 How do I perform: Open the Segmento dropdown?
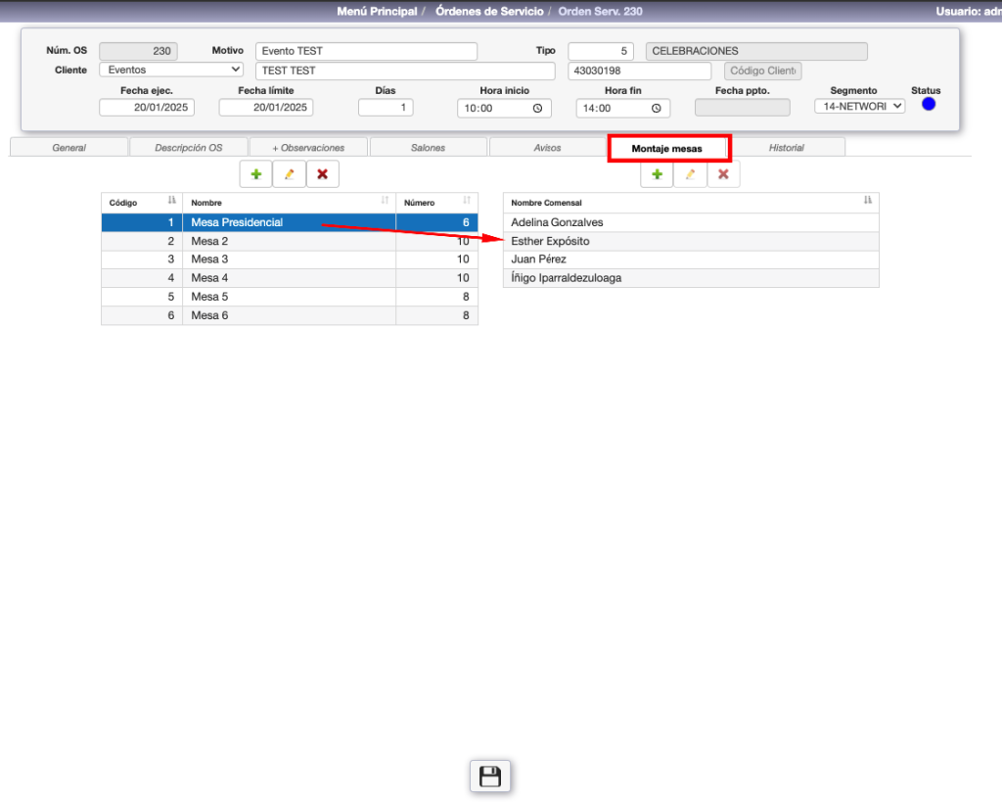click(x=859, y=106)
